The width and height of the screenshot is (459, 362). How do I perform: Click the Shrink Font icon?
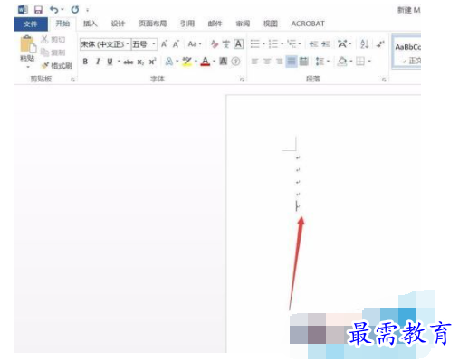point(176,44)
